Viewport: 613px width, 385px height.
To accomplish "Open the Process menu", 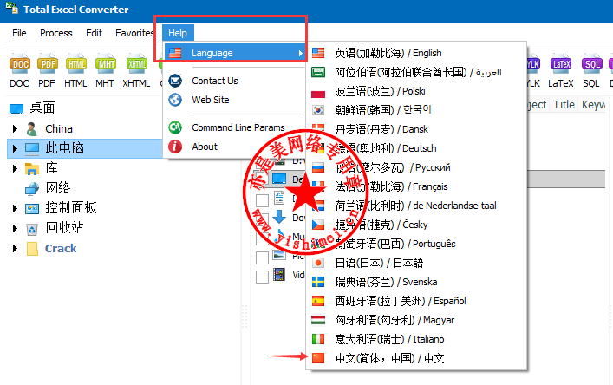I will click(55, 33).
